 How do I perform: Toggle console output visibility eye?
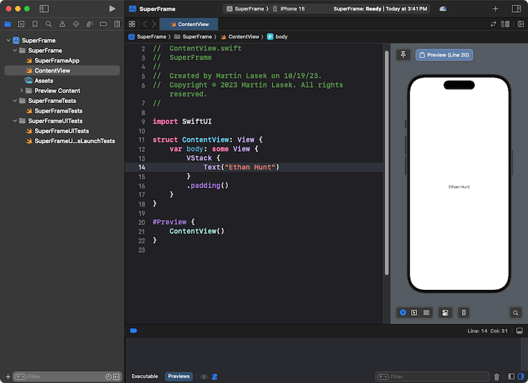[x=204, y=376]
